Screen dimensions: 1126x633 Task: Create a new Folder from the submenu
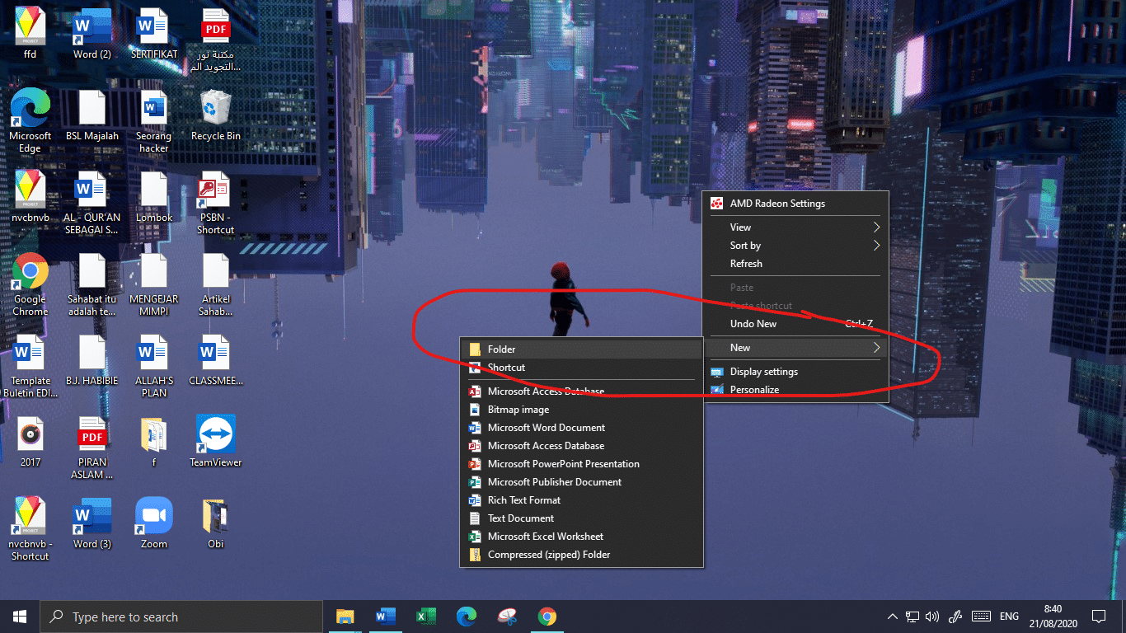[581, 349]
